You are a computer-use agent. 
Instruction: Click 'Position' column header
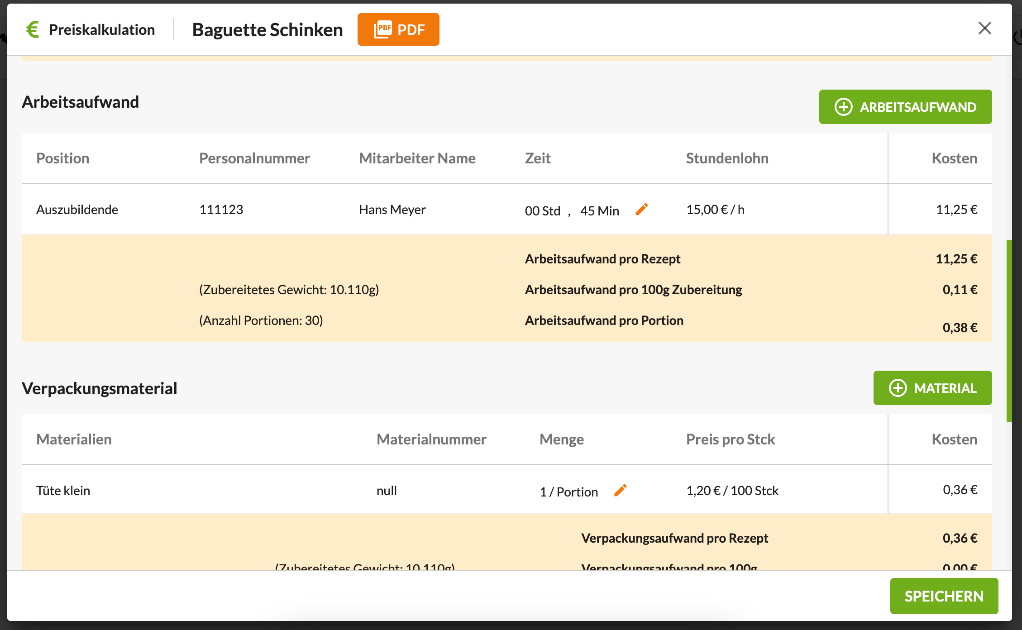62,158
